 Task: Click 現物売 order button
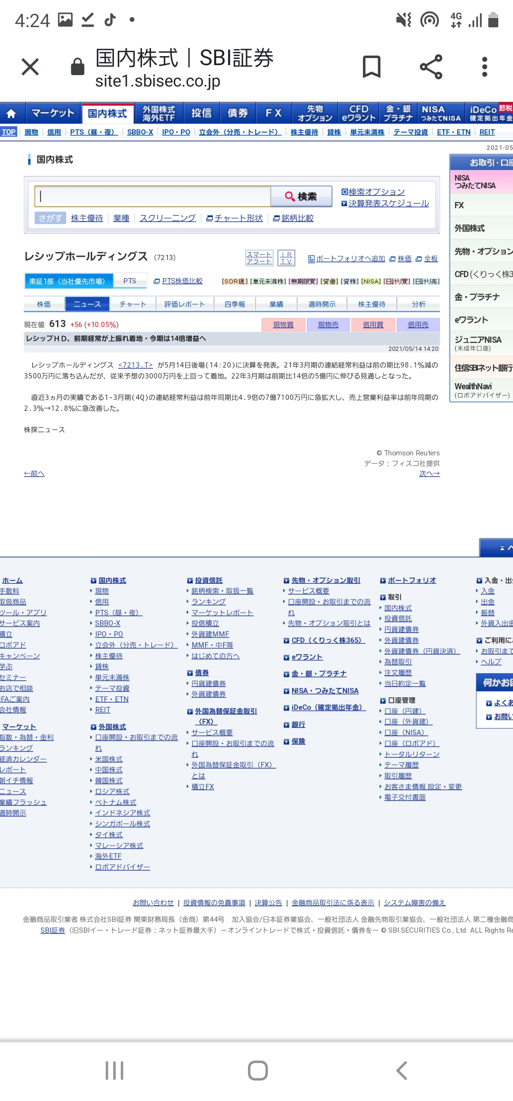pos(328,325)
